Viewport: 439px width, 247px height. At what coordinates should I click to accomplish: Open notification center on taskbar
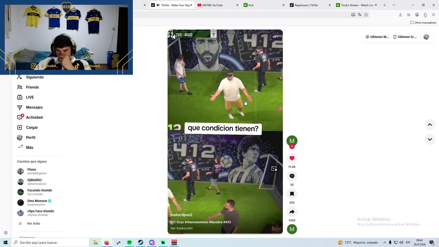[432, 243]
